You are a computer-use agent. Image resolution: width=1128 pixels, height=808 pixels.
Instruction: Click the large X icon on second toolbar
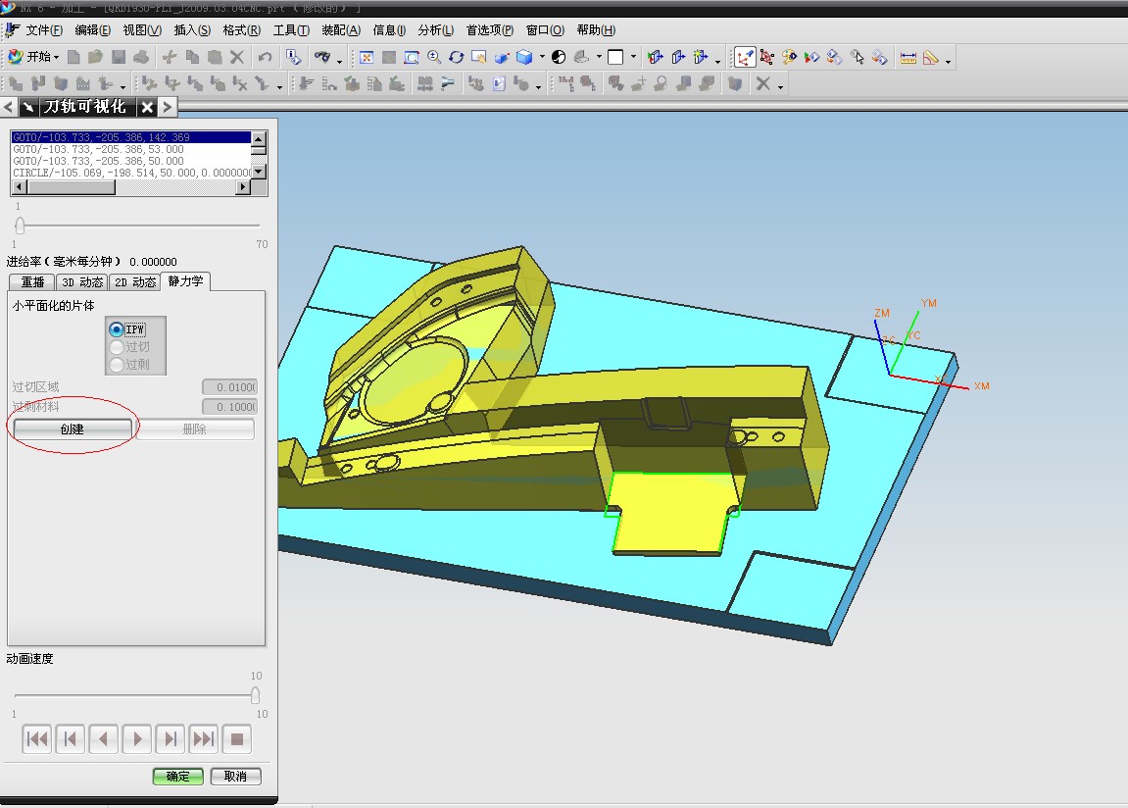point(763,84)
